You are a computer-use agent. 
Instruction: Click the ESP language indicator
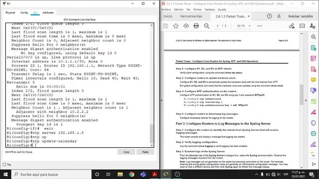click(x=286, y=174)
